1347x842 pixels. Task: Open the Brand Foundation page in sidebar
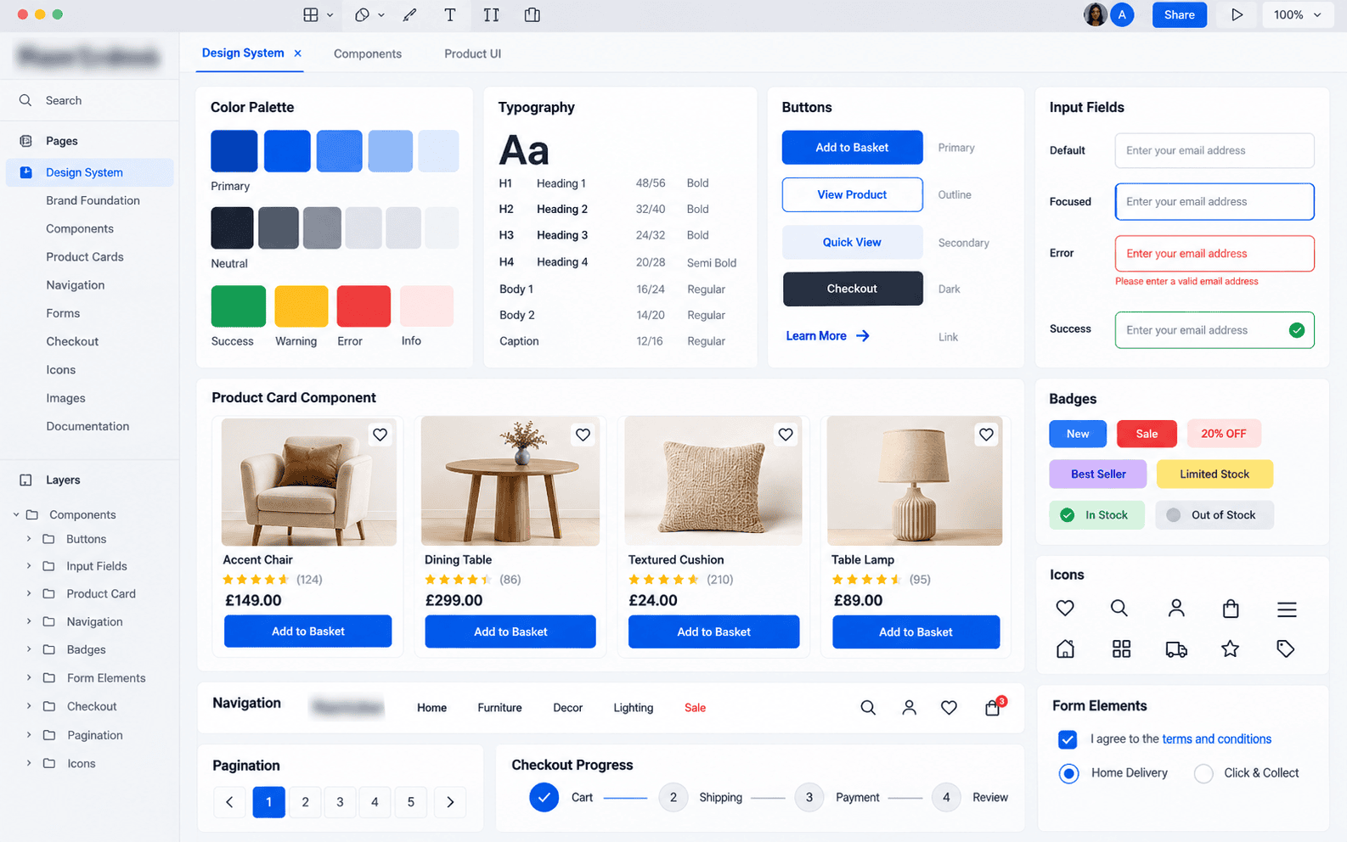pos(93,200)
